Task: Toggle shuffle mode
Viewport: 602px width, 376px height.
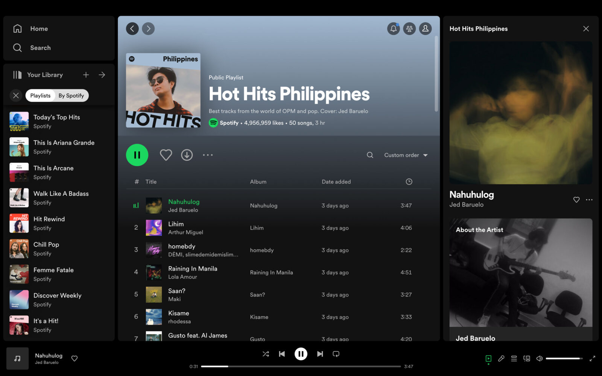Action: click(266, 354)
